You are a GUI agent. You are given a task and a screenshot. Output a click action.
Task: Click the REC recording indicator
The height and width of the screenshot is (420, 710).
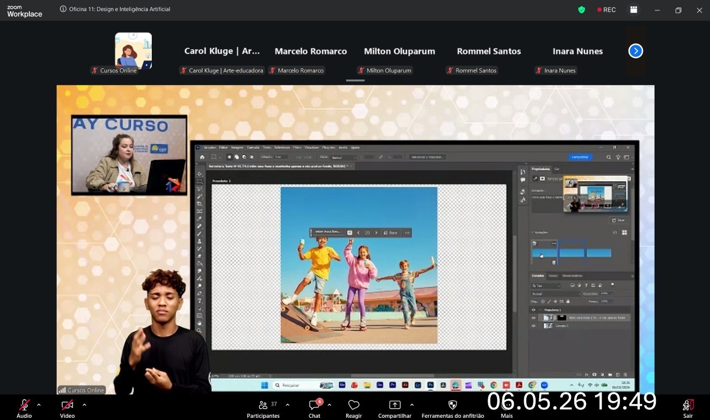606,10
